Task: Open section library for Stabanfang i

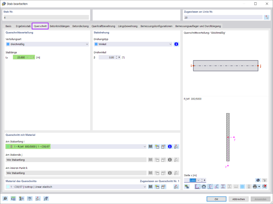Action: pyautogui.click(x=151, y=147)
